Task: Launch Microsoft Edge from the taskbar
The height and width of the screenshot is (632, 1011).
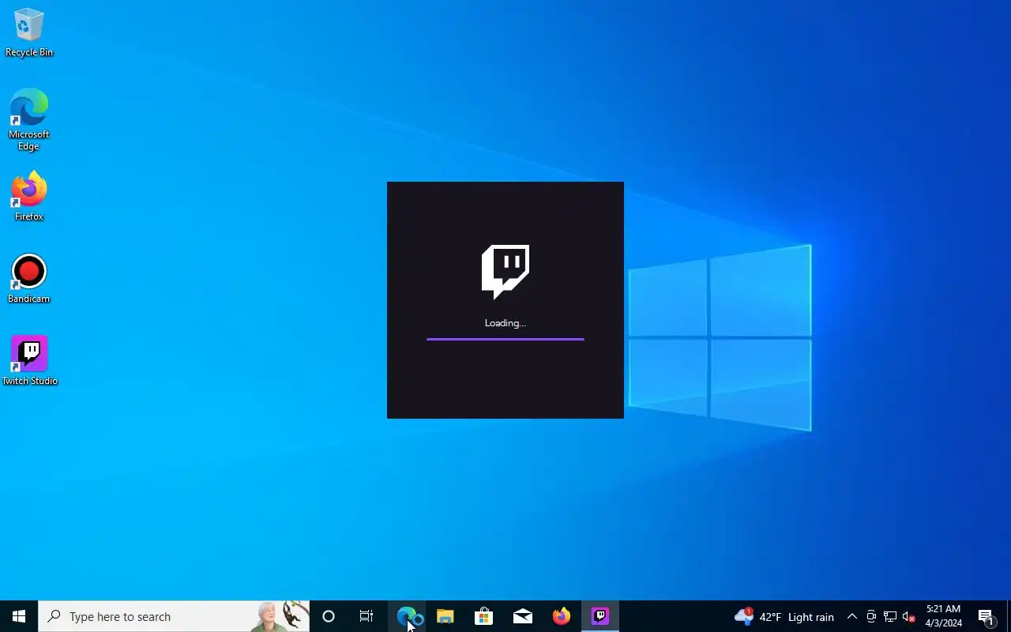Action: [x=407, y=616]
